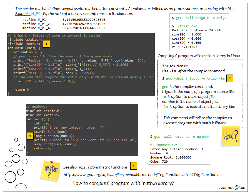Click the 'num, sqrt(num), cube);' line
The image size is (250, 194).
pyautogui.click(x=55, y=144)
